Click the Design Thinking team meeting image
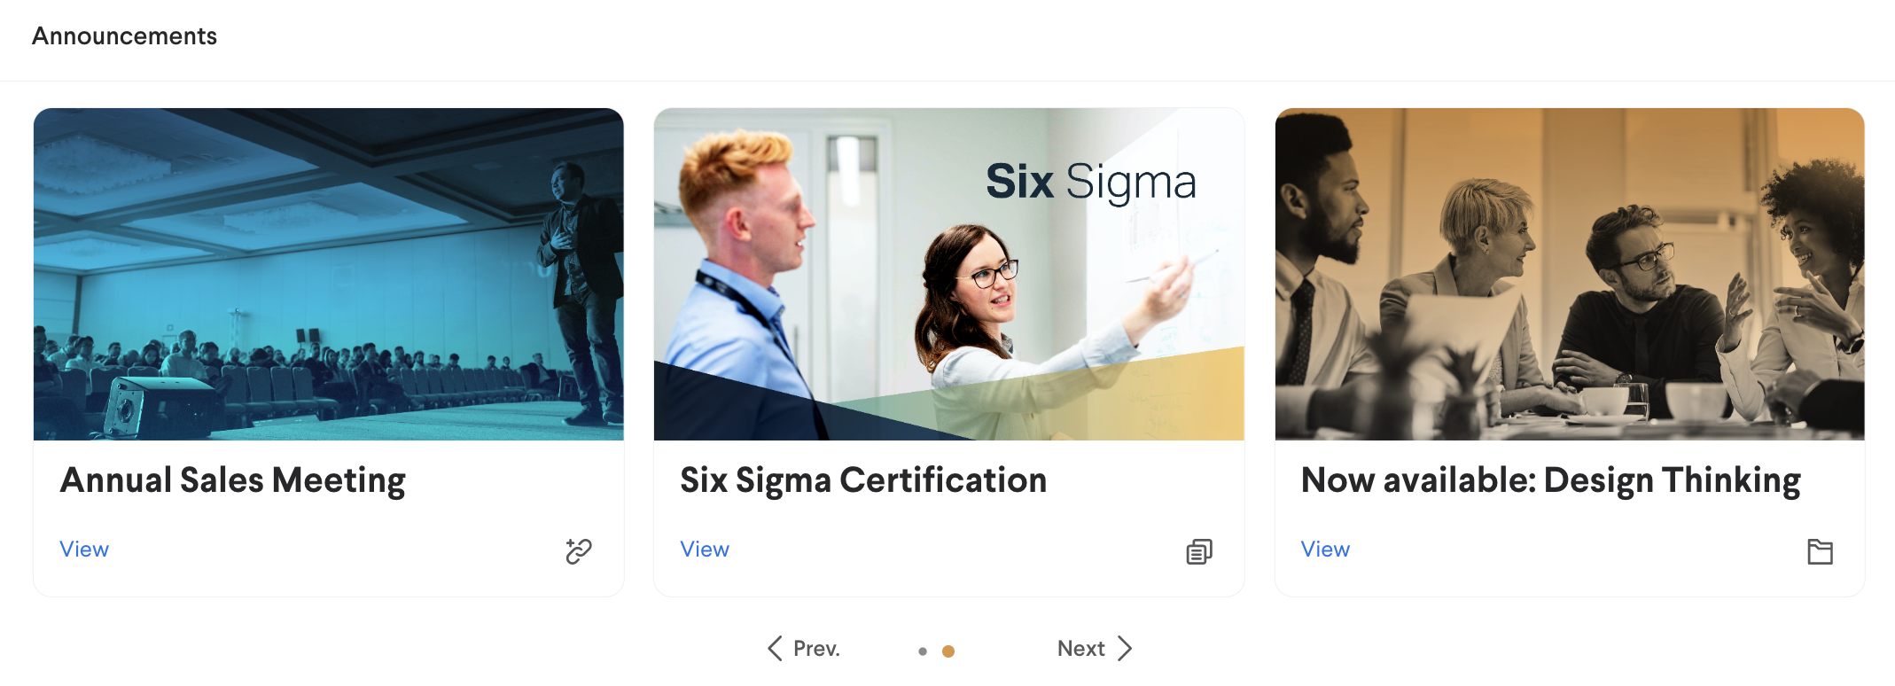This screenshot has width=1895, height=686. click(1569, 275)
